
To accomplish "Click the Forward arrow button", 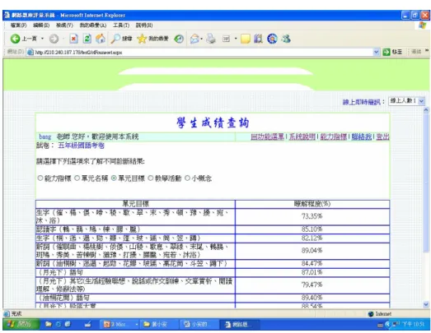I will point(54,39).
